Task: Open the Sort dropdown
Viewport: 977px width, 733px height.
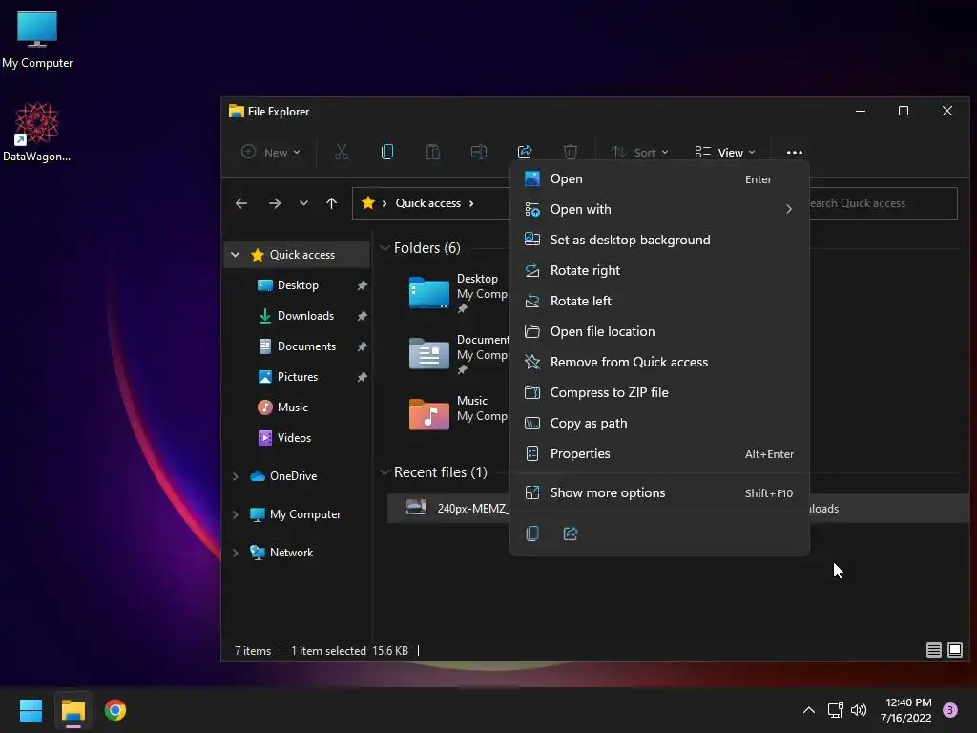Action: 640,152
